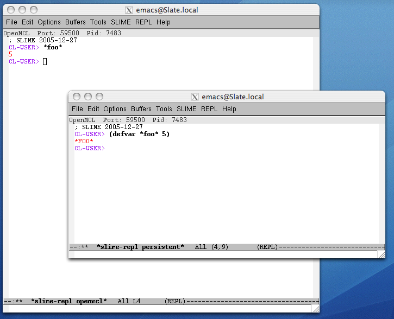Click resize grip of front persistent window
Screen dimensions: 394x319
tap(381, 254)
